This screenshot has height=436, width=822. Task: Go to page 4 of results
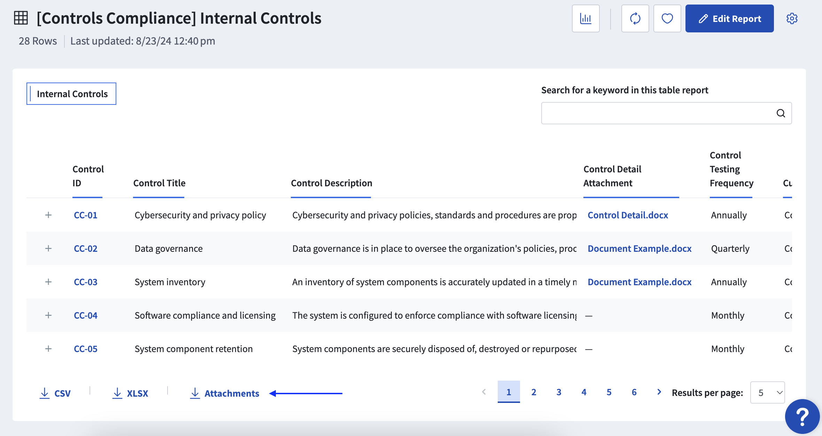pos(584,392)
